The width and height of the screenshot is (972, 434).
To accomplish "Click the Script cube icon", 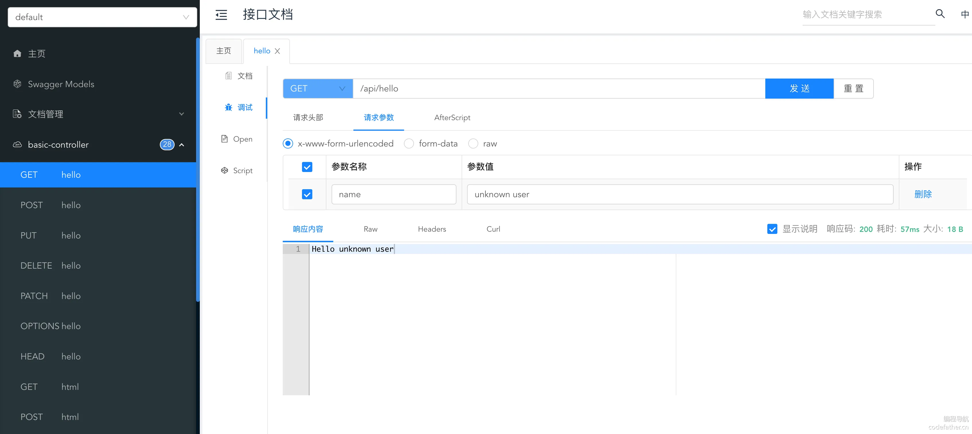I will tap(224, 170).
